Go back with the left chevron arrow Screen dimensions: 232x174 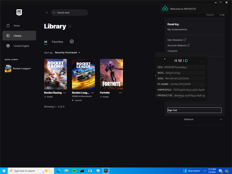pyautogui.click(x=47, y=13)
